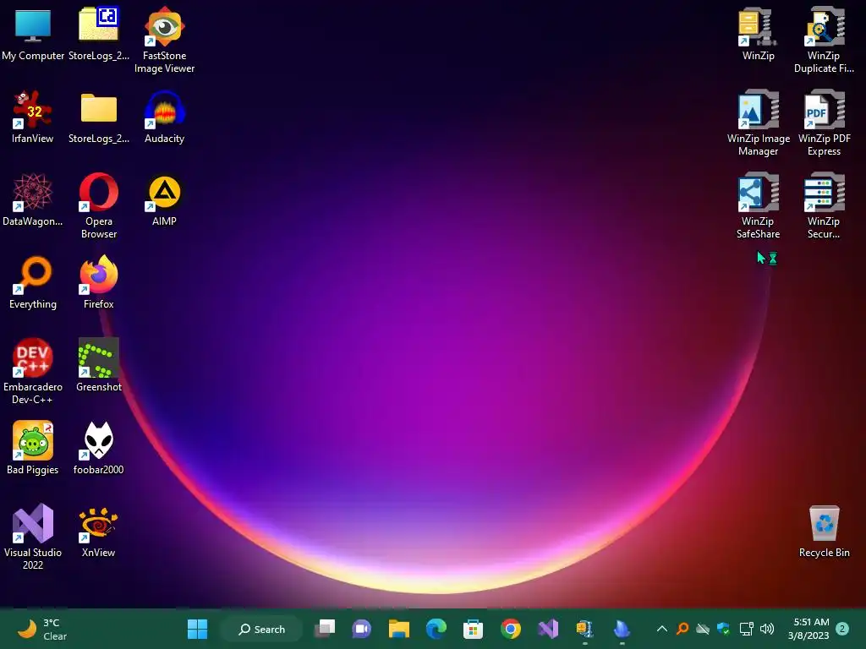Click the Audacity desktop shortcut
This screenshot has height=649, width=866.
165,117
